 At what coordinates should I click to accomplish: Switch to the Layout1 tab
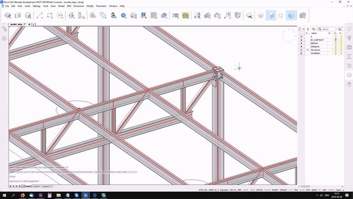point(36,186)
